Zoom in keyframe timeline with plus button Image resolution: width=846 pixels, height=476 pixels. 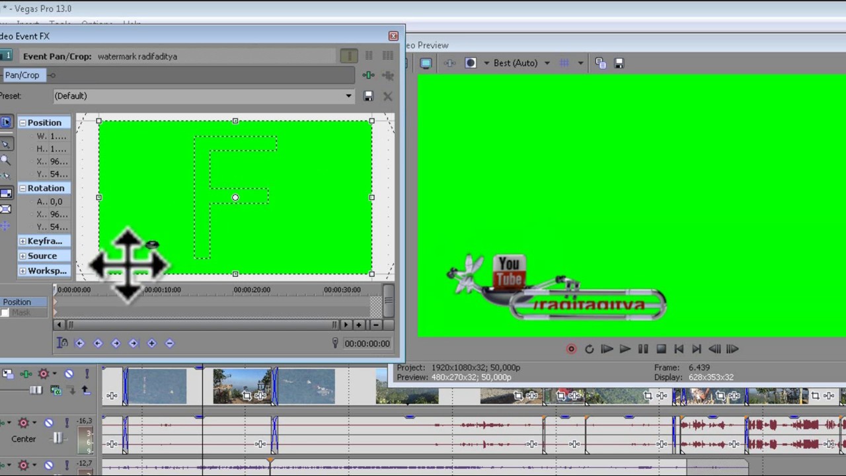(359, 325)
